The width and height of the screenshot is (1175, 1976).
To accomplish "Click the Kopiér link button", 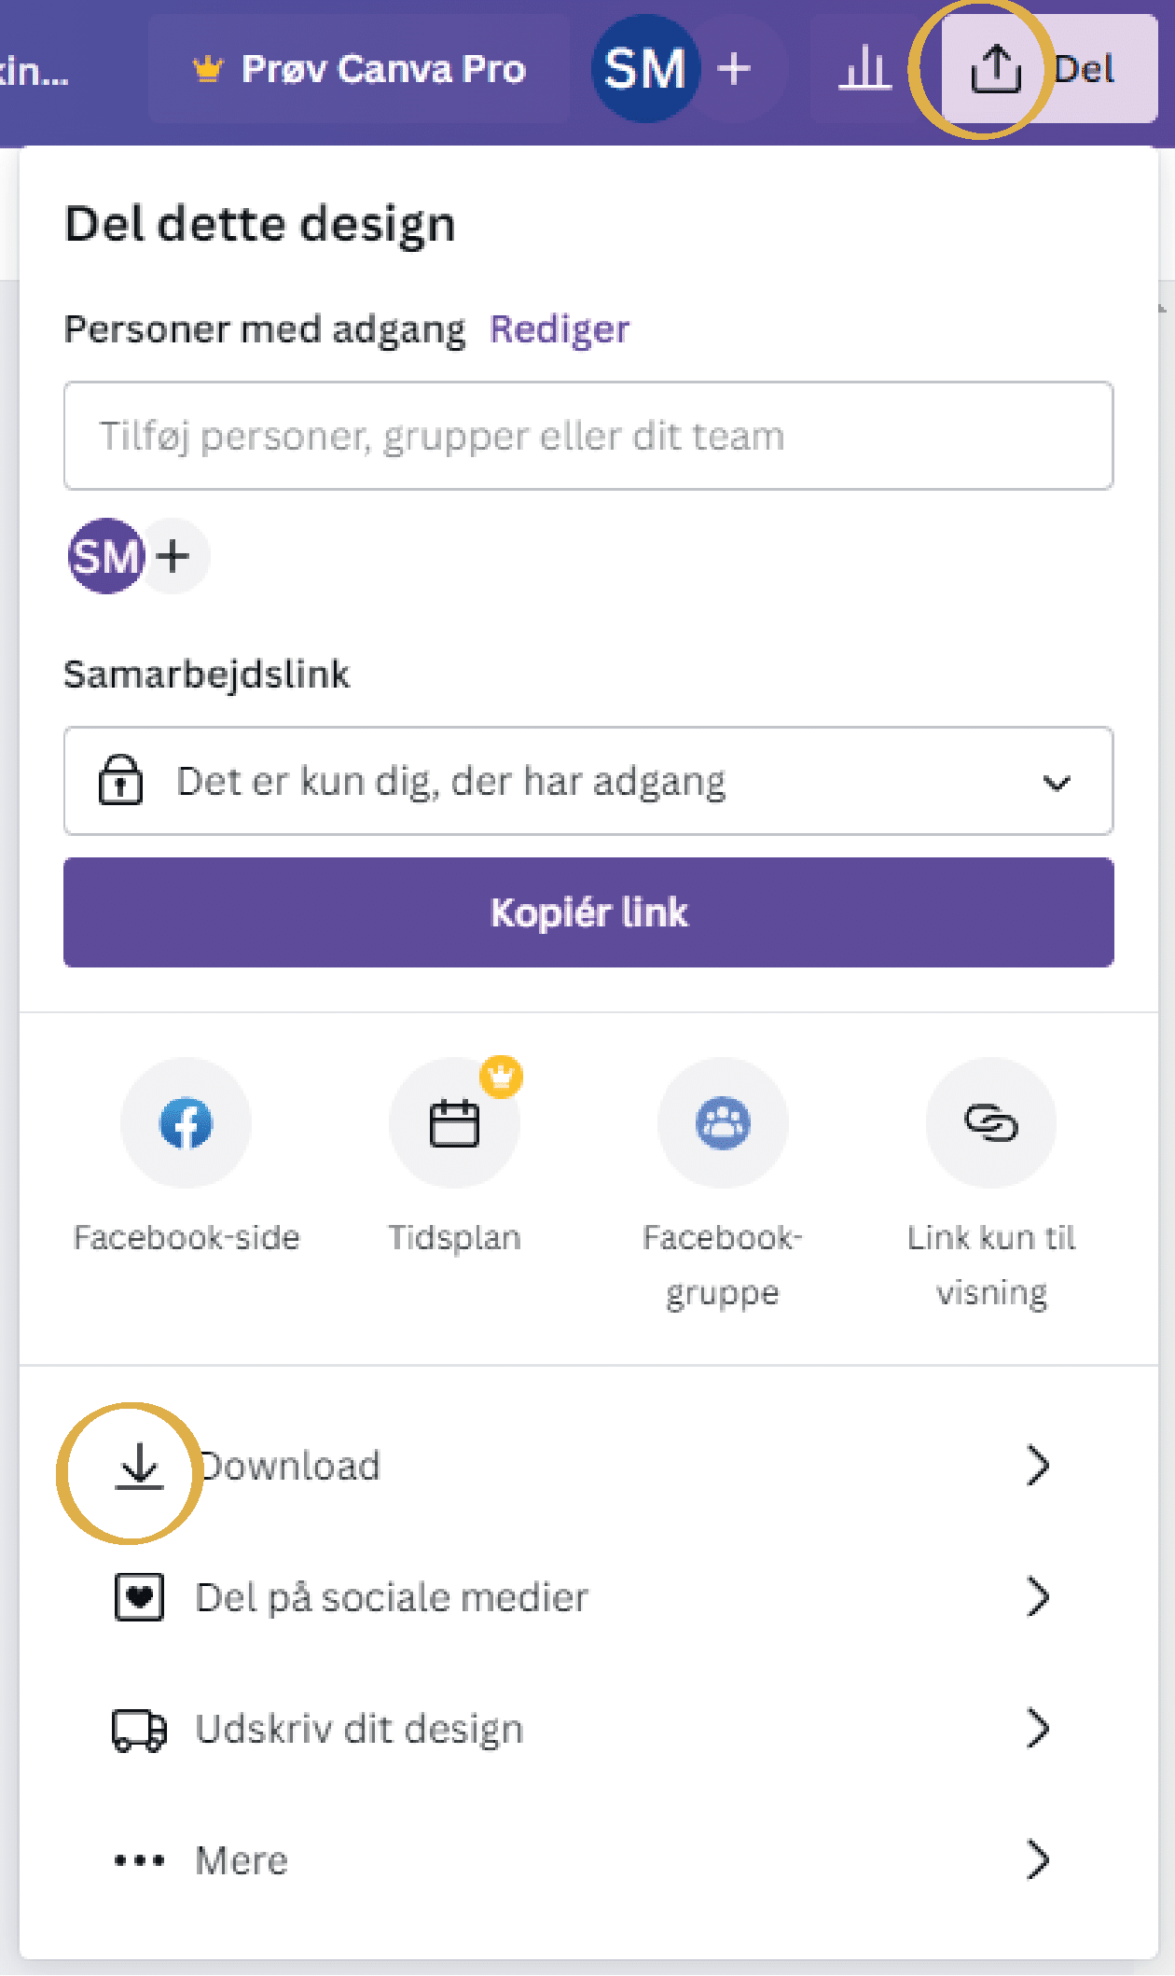I will pyautogui.click(x=587, y=911).
